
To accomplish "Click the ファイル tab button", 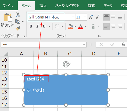I will (x=8, y=6).
